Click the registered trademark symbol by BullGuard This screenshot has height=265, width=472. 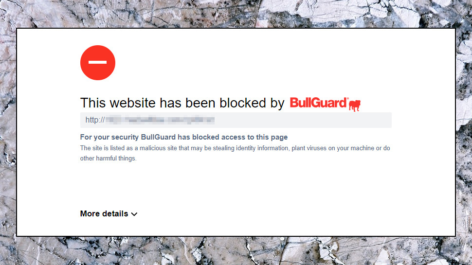coord(348,98)
